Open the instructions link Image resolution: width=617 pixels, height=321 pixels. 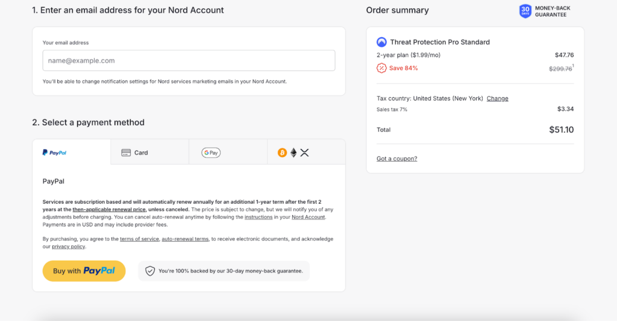click(x=258, y=217)
